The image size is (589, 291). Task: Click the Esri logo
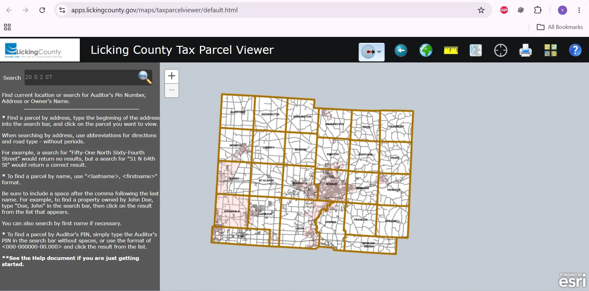(x=572, y=280)
